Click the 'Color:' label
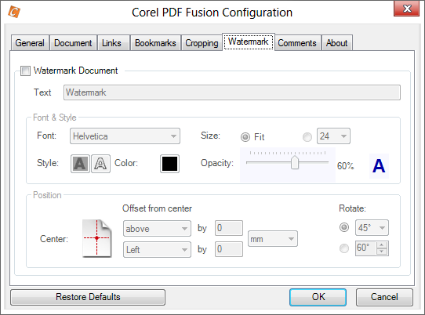The height and width of the screenshot is (315, 425). [126, 163]
